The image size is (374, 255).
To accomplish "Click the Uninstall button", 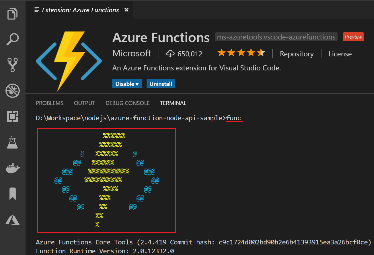I will pyautogui.click(x=161, y=84).
